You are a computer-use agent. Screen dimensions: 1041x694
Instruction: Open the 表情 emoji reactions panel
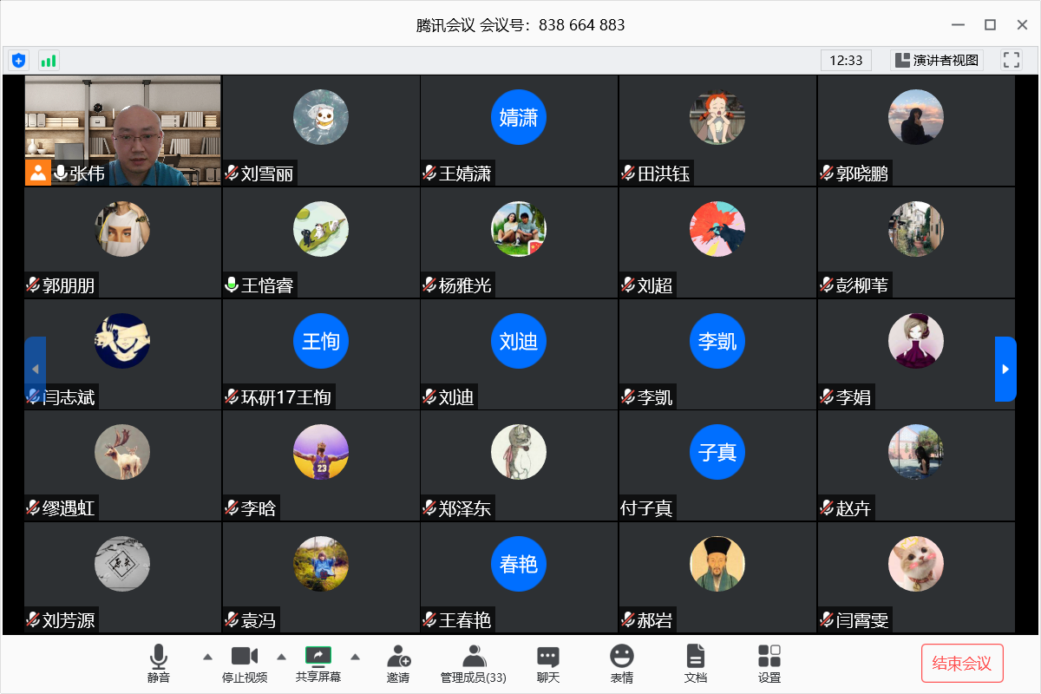(x=621, y=664)
